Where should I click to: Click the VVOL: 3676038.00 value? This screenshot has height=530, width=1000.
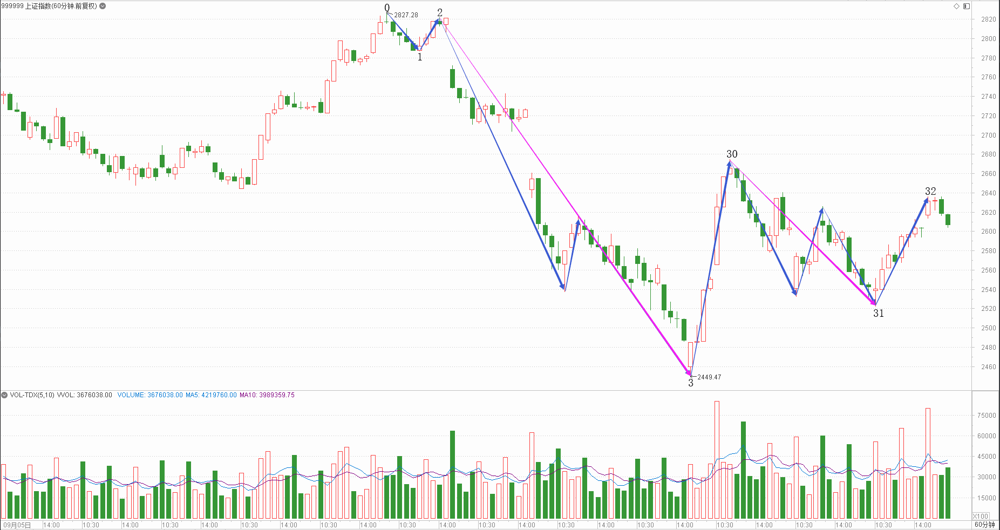(85, 395)
